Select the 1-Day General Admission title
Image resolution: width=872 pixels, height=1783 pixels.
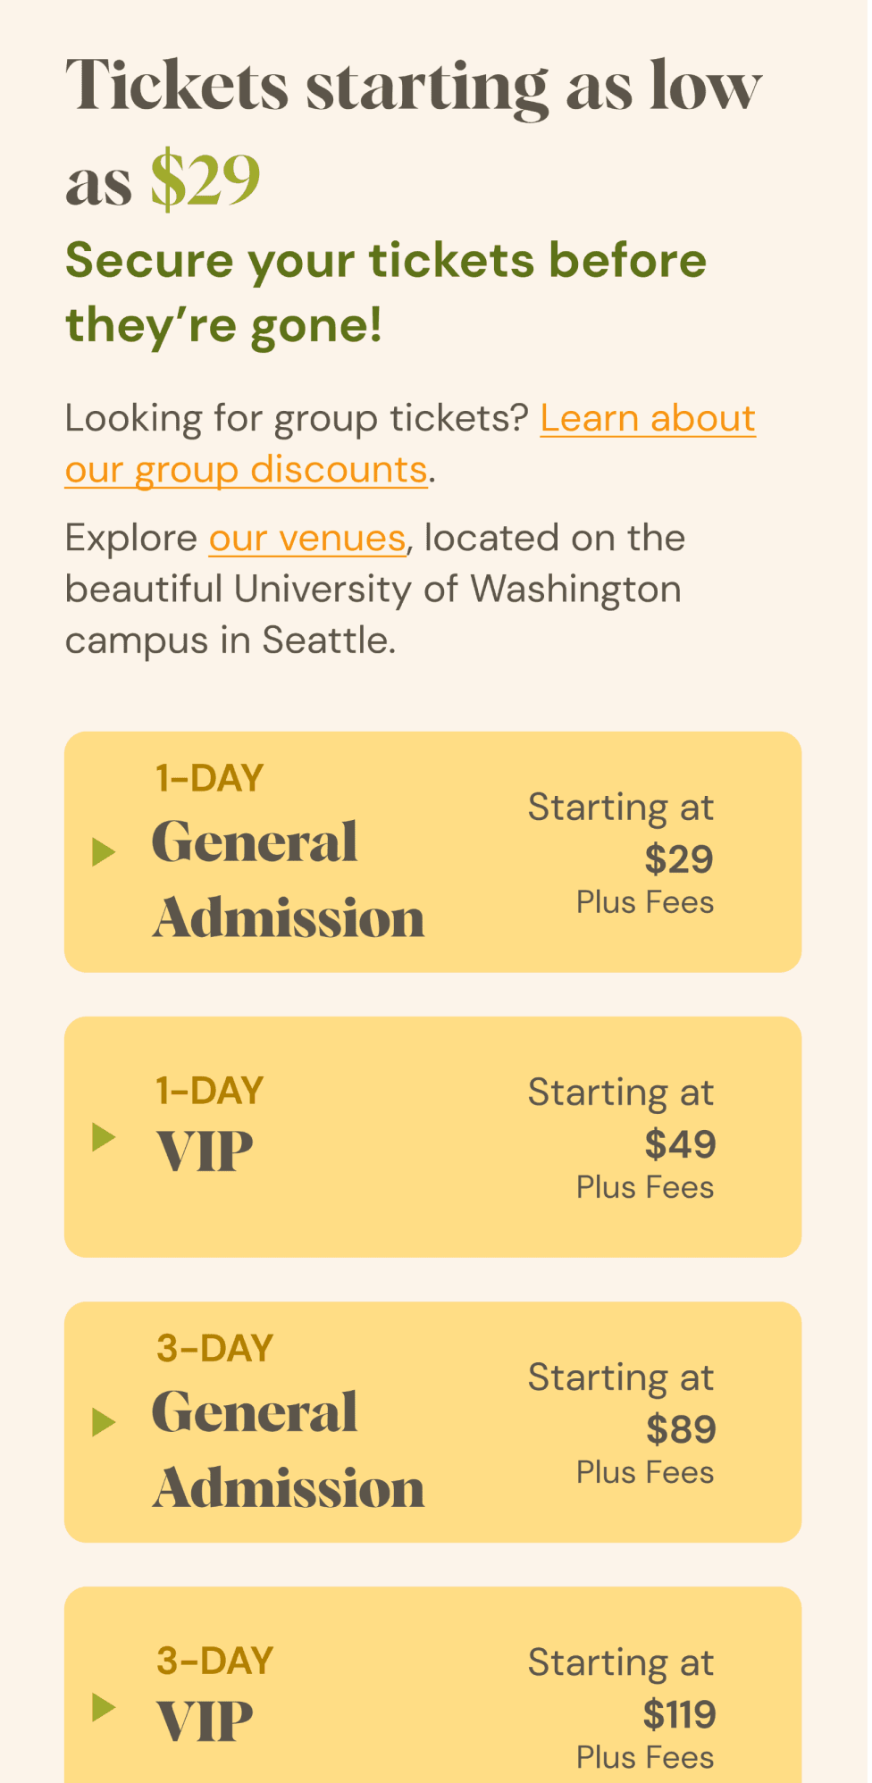pos(288,879)
